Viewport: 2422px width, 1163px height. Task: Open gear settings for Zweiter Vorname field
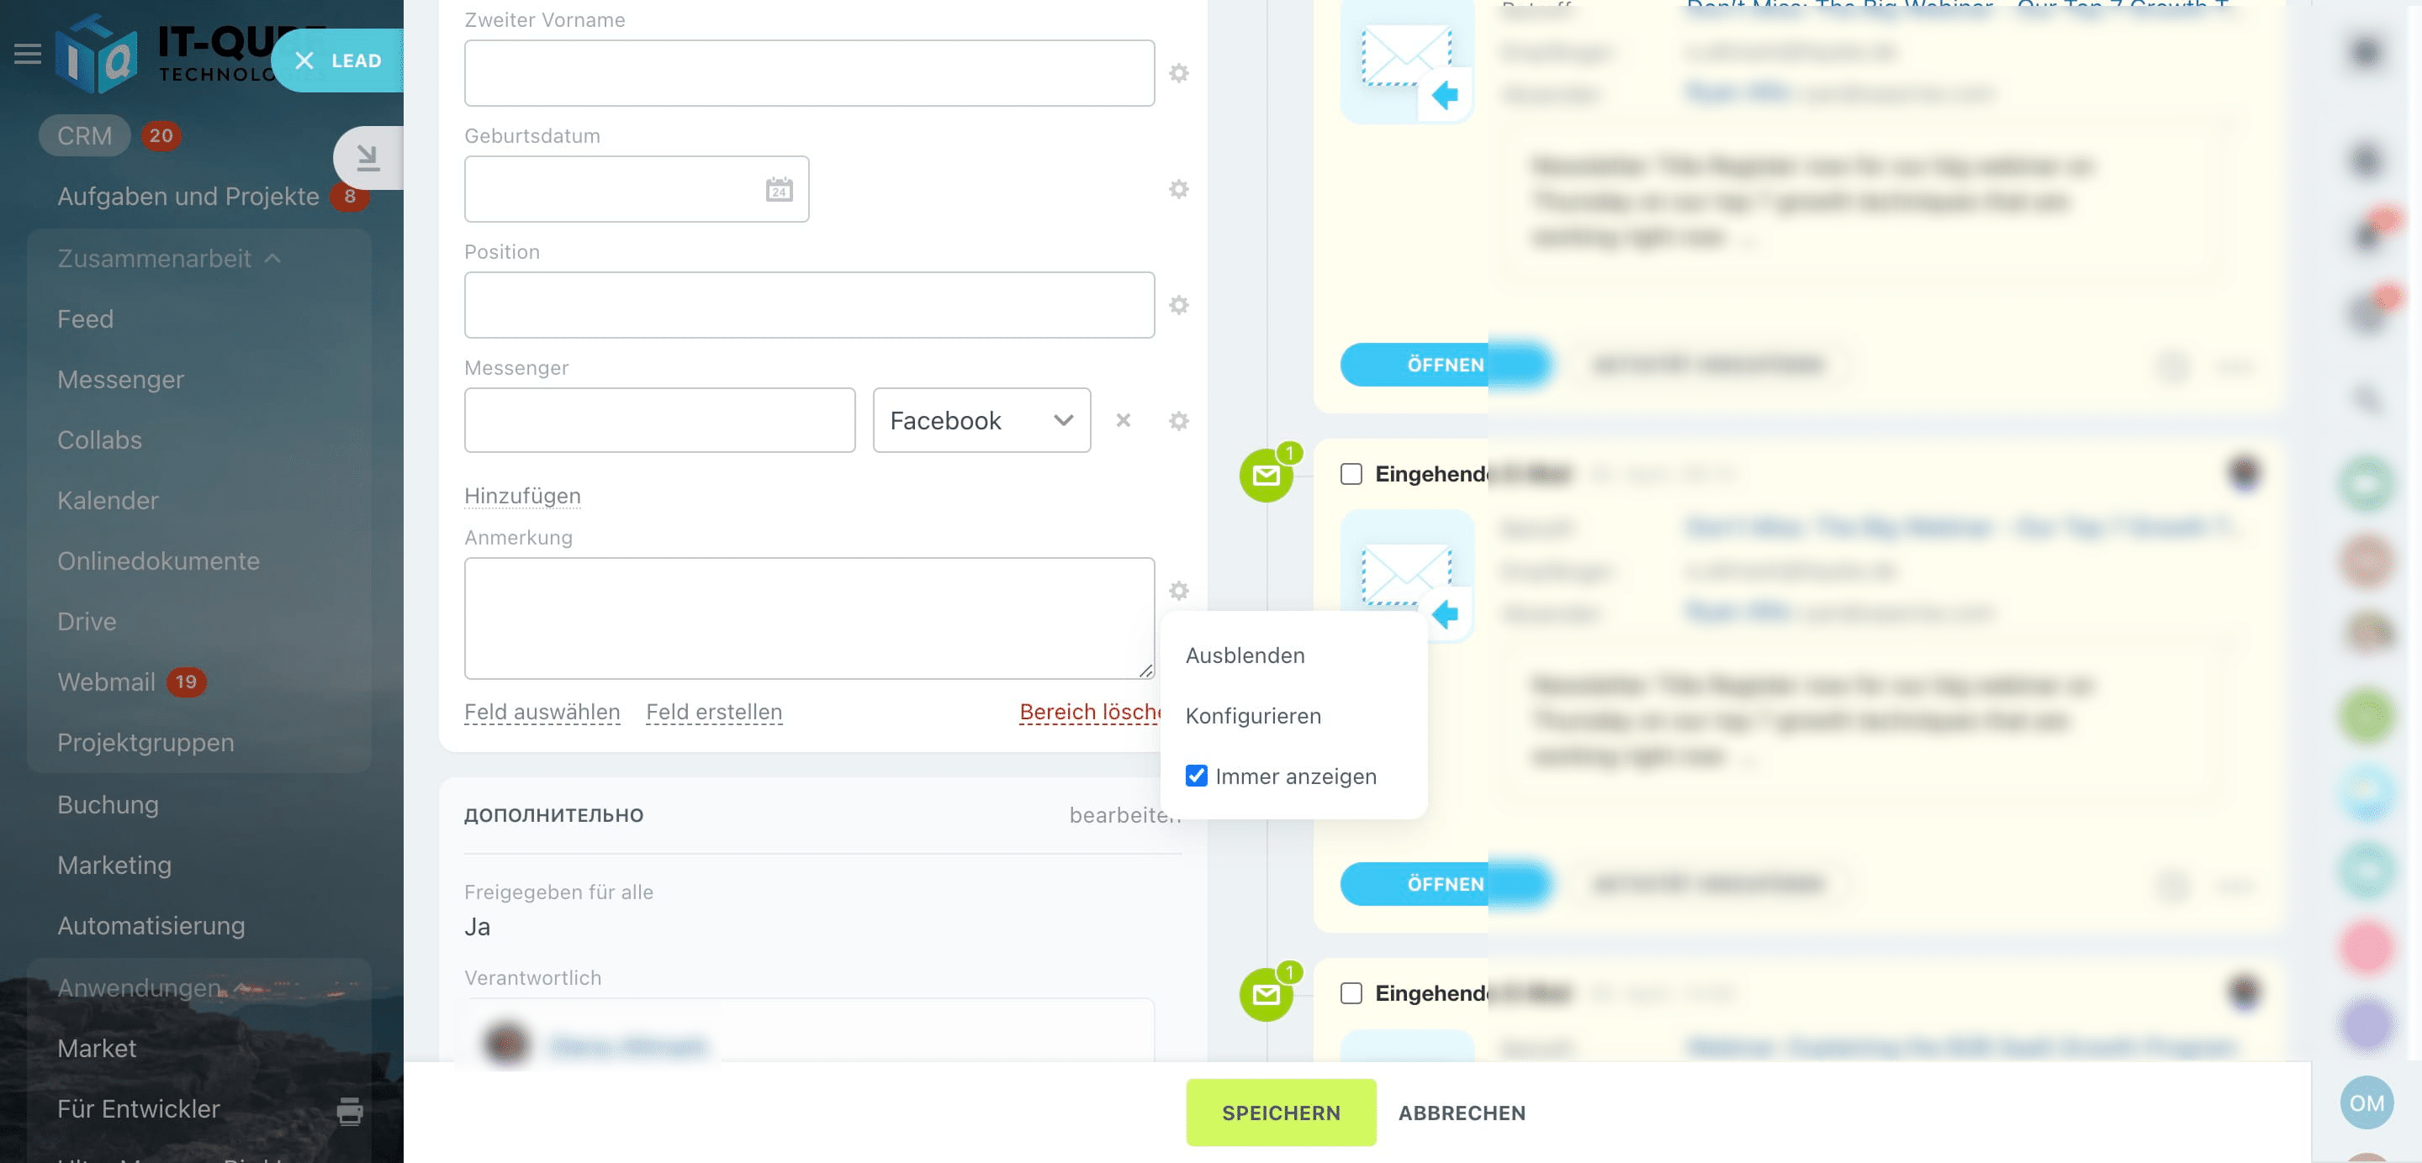click(1178, 73)
